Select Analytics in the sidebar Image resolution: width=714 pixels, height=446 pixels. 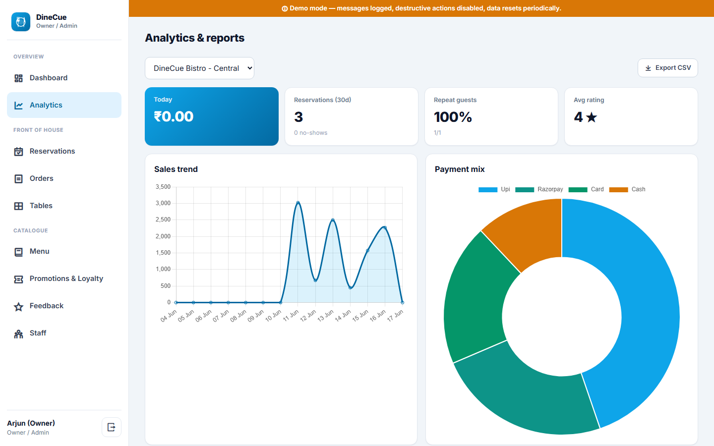click(x=64, y=105)
